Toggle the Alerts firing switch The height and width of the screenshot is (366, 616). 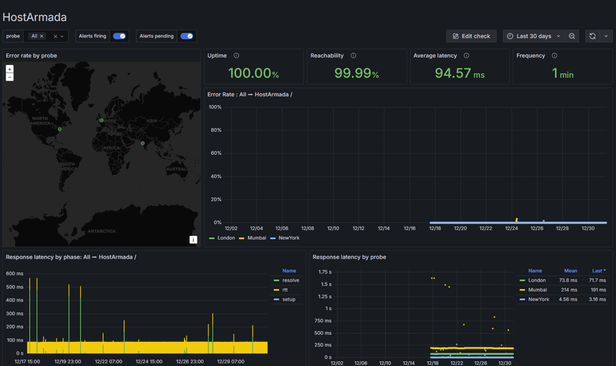[x=120, y=36]
